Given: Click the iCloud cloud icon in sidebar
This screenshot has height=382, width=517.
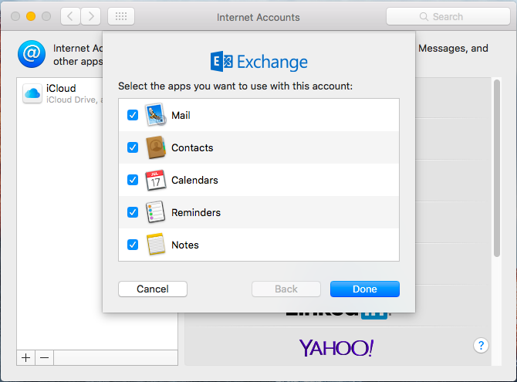Looking at the screenshot, I should (x=32, y=94).
